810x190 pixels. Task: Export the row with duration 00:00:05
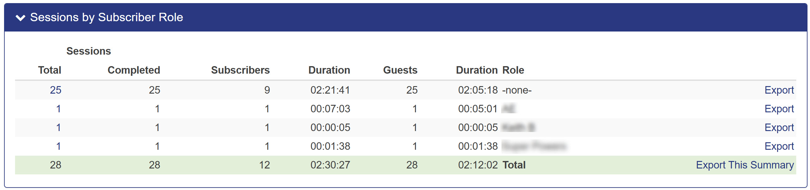pos(779,128)
